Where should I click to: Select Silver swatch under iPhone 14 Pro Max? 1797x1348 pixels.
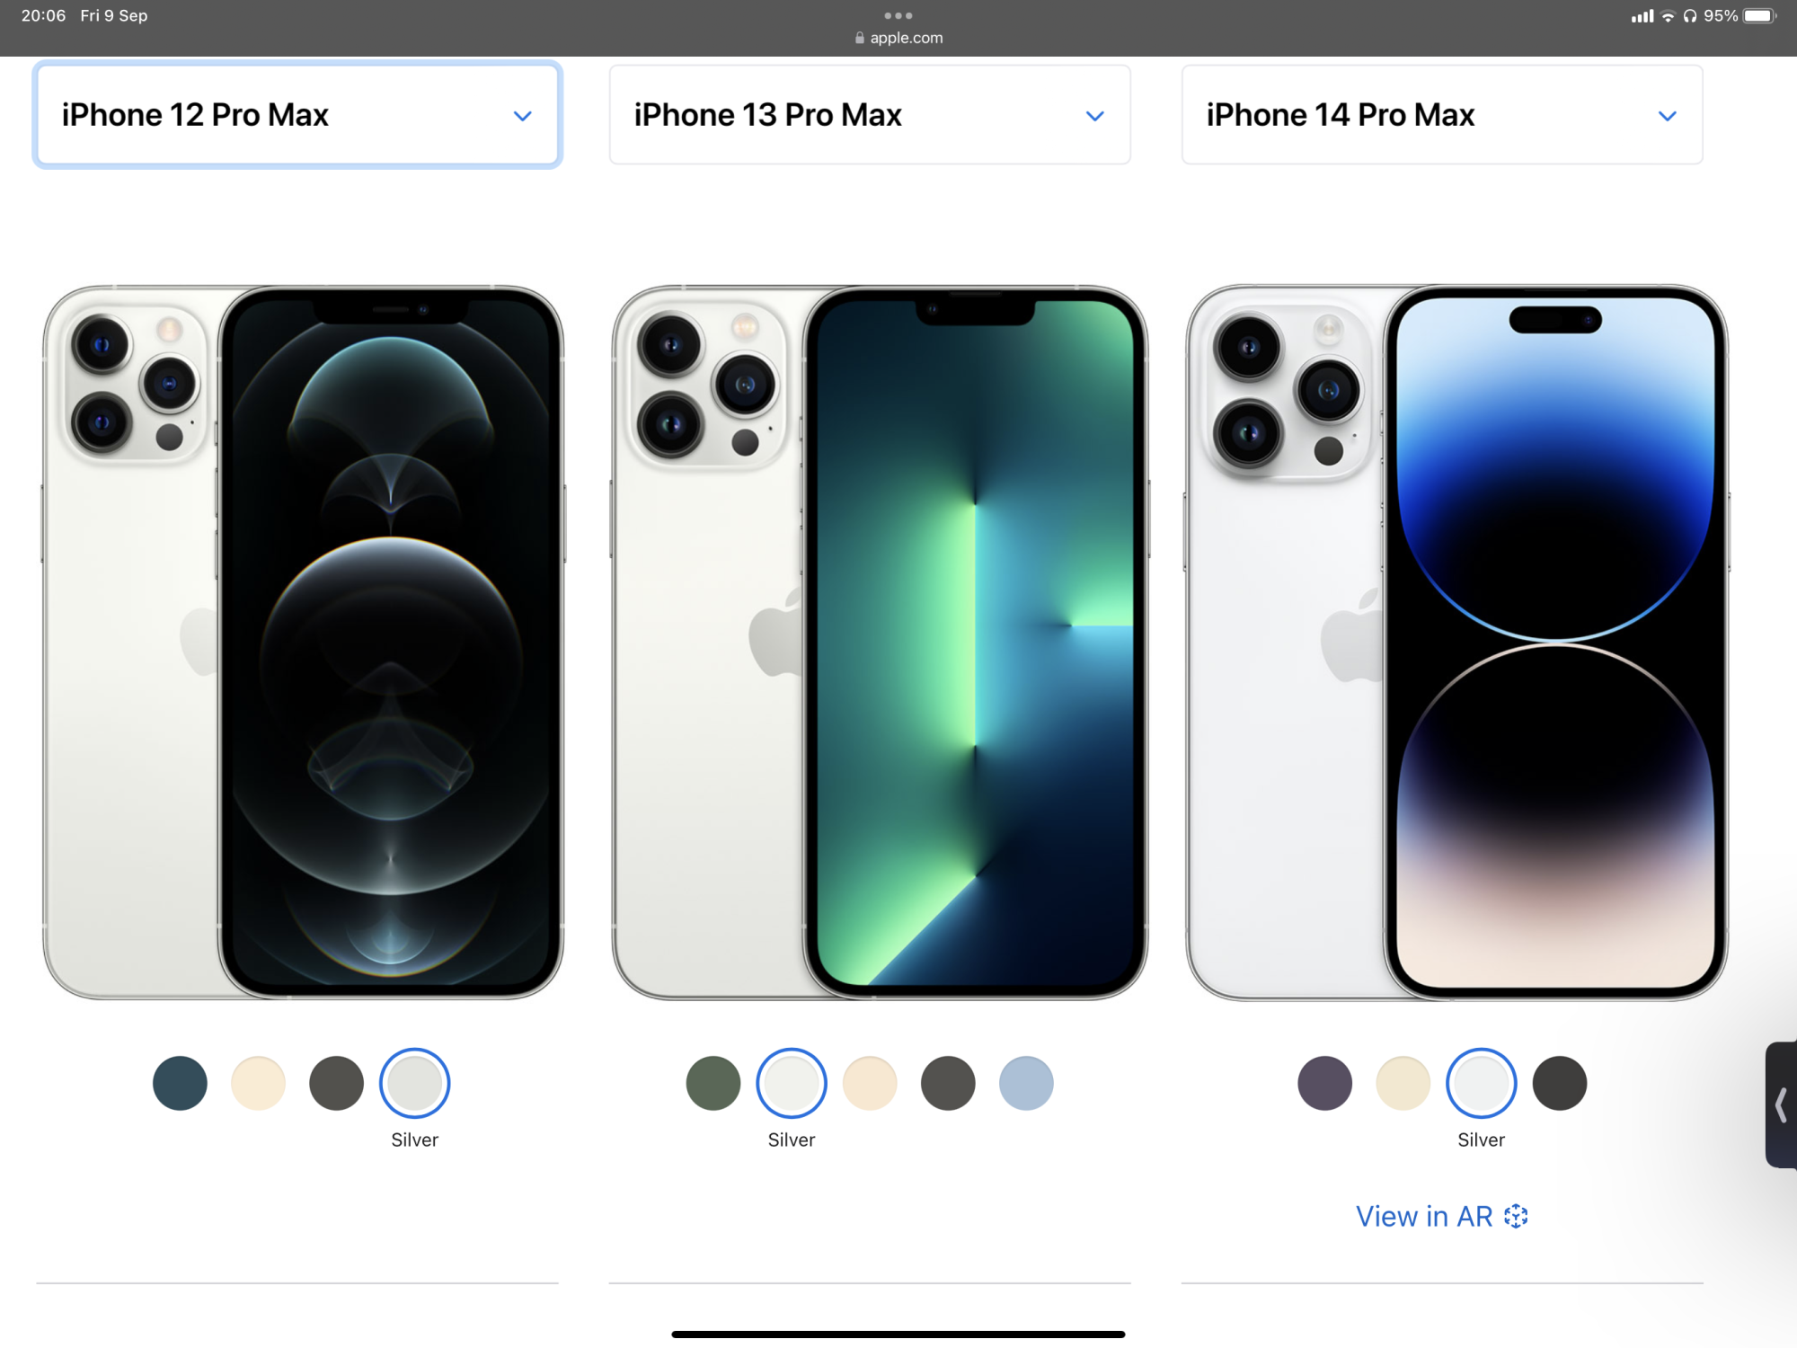1481,1083
